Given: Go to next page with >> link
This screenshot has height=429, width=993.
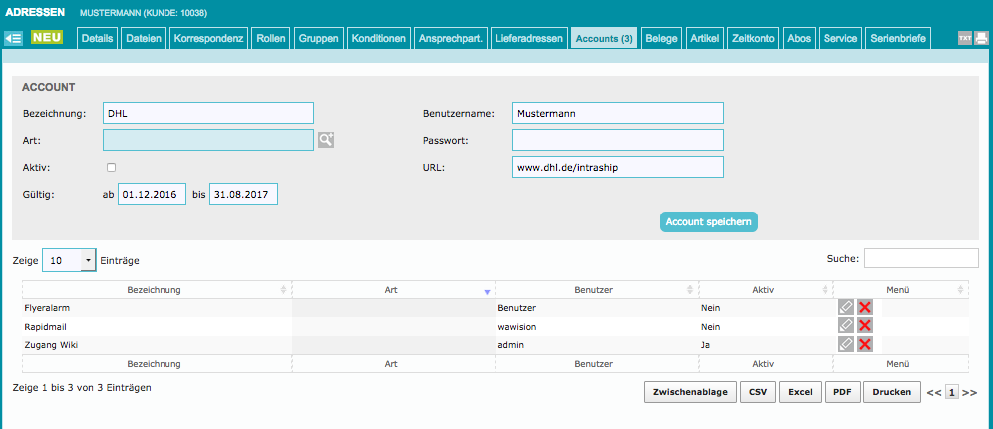Looking at the screenshot, I should coord(969,393).
